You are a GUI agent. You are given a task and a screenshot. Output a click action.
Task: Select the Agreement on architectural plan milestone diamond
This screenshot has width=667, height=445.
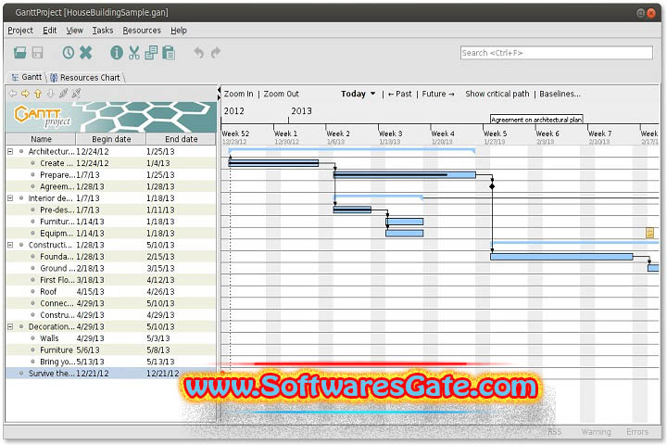492,186
